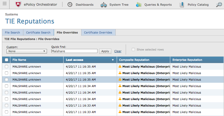
Task: Switch to the File Search tab
Action: (12, 32)
